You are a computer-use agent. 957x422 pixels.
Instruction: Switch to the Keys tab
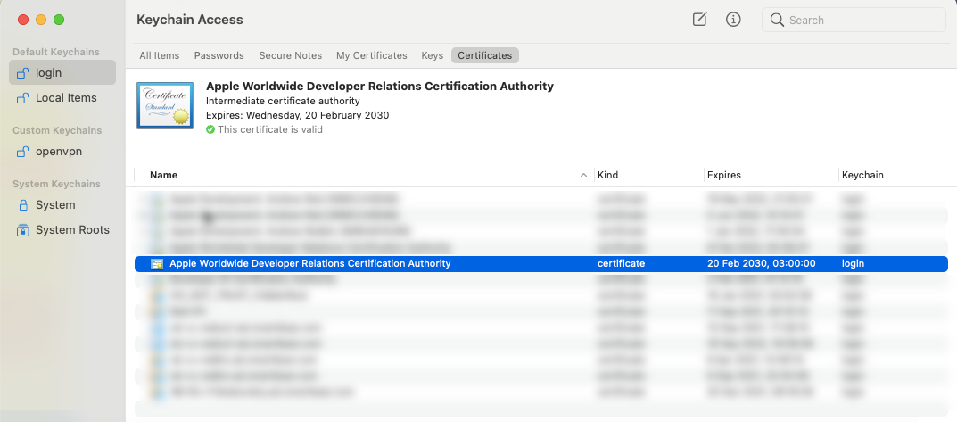(x=432, y=55)
